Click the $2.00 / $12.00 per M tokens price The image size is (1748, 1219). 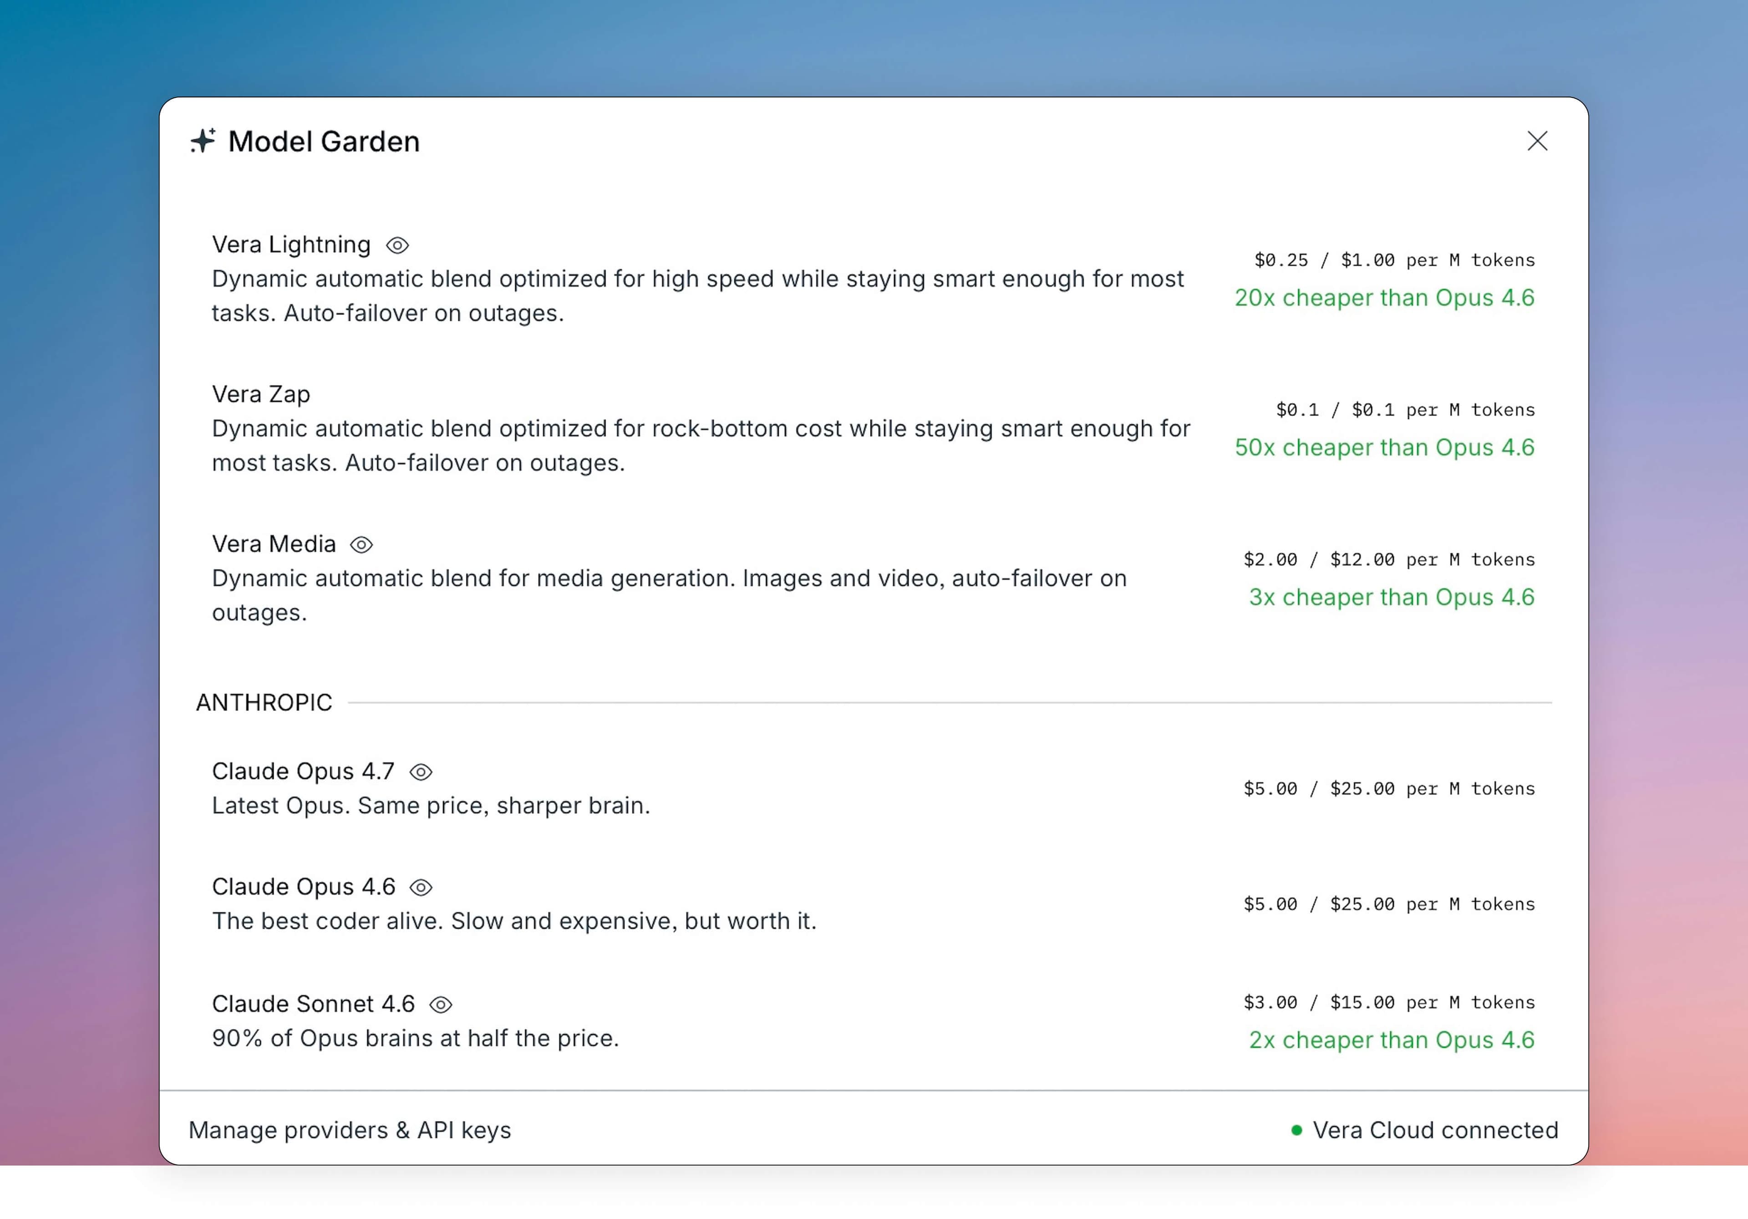[1389, 559]
